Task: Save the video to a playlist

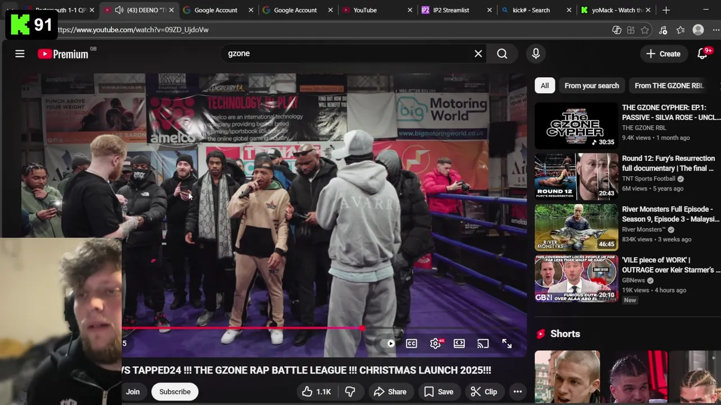Action: tap(439, 391)
